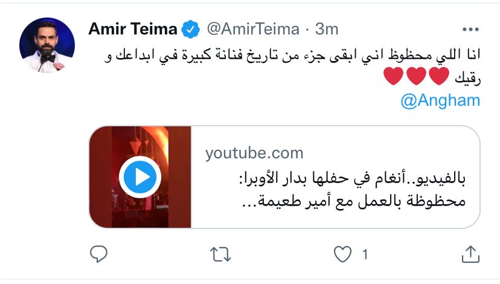Play the embedded YouTube video

pos(139,177)
